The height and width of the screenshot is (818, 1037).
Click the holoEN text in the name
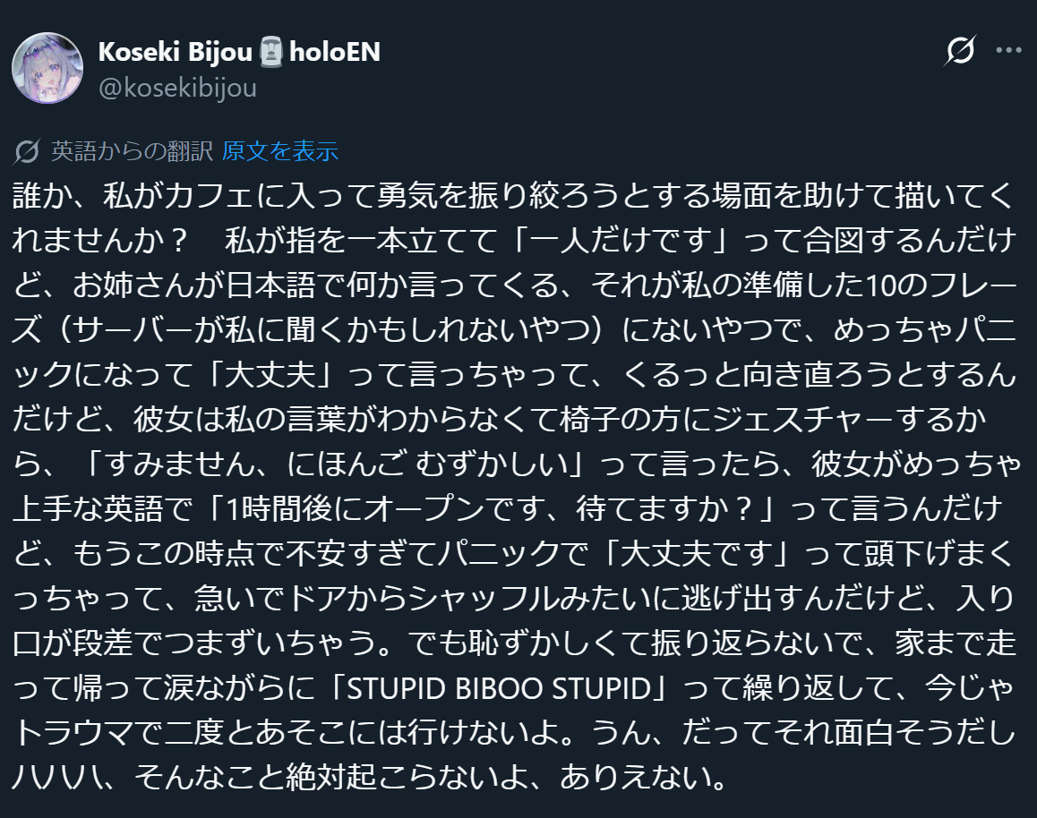335,53
